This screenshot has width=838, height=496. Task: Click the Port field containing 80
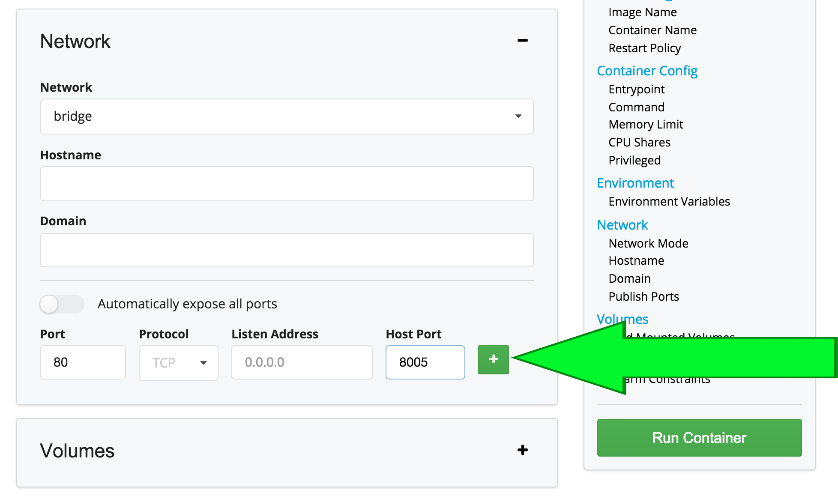click(83, 362)
